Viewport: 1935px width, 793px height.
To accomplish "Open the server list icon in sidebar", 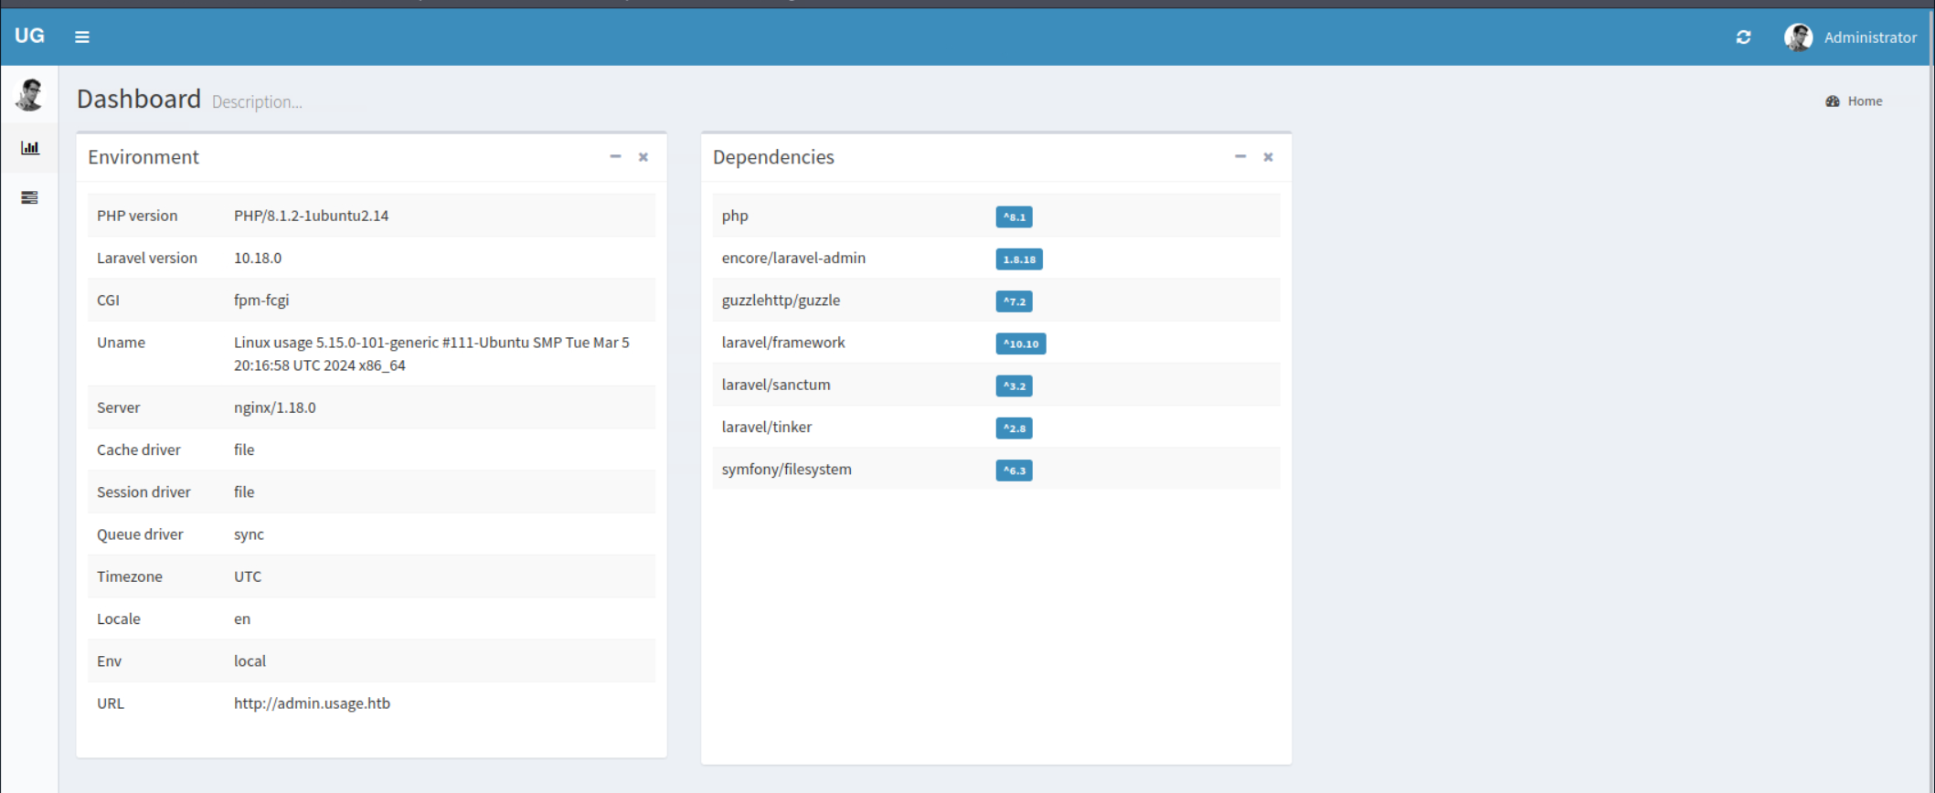I will pos(30,197).
